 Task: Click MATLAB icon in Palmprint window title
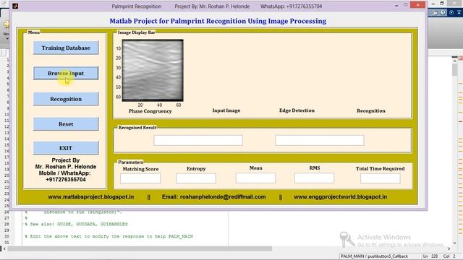[15, 6]
